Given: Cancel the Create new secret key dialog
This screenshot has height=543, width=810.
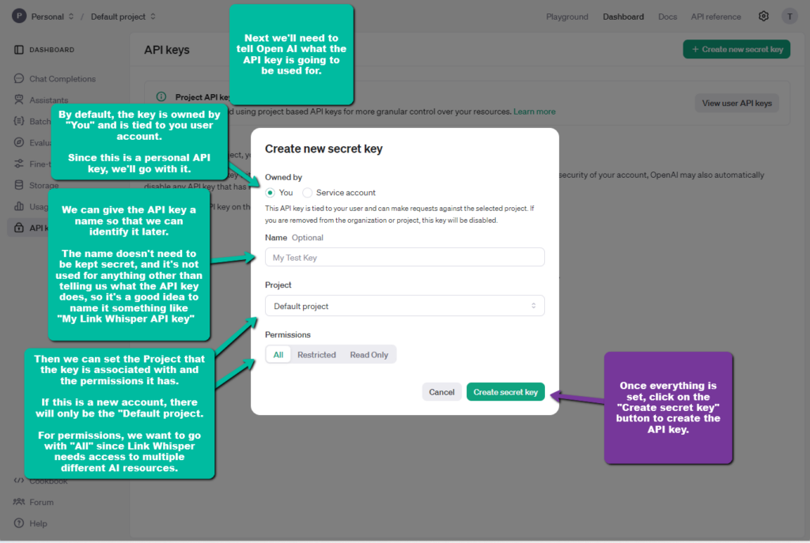Looking at the screenshot, I should coord(441,392).
